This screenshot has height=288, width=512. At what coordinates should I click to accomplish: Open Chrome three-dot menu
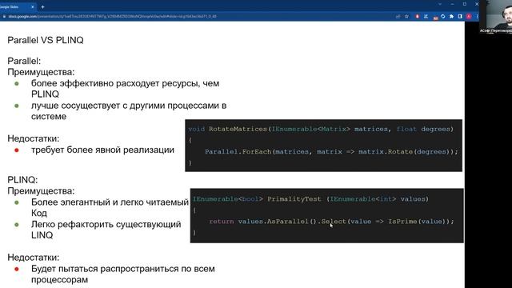[x=477, y=16]
